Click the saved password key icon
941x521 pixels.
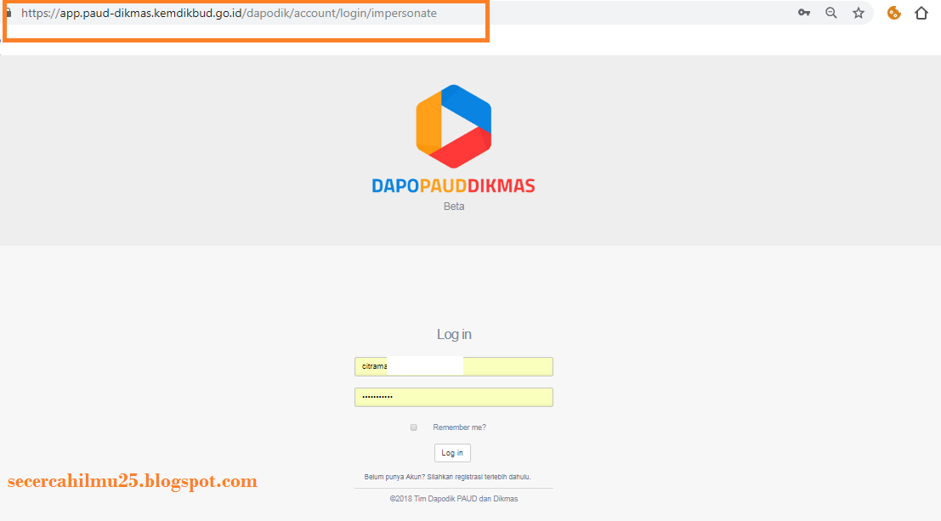[803, 13]
